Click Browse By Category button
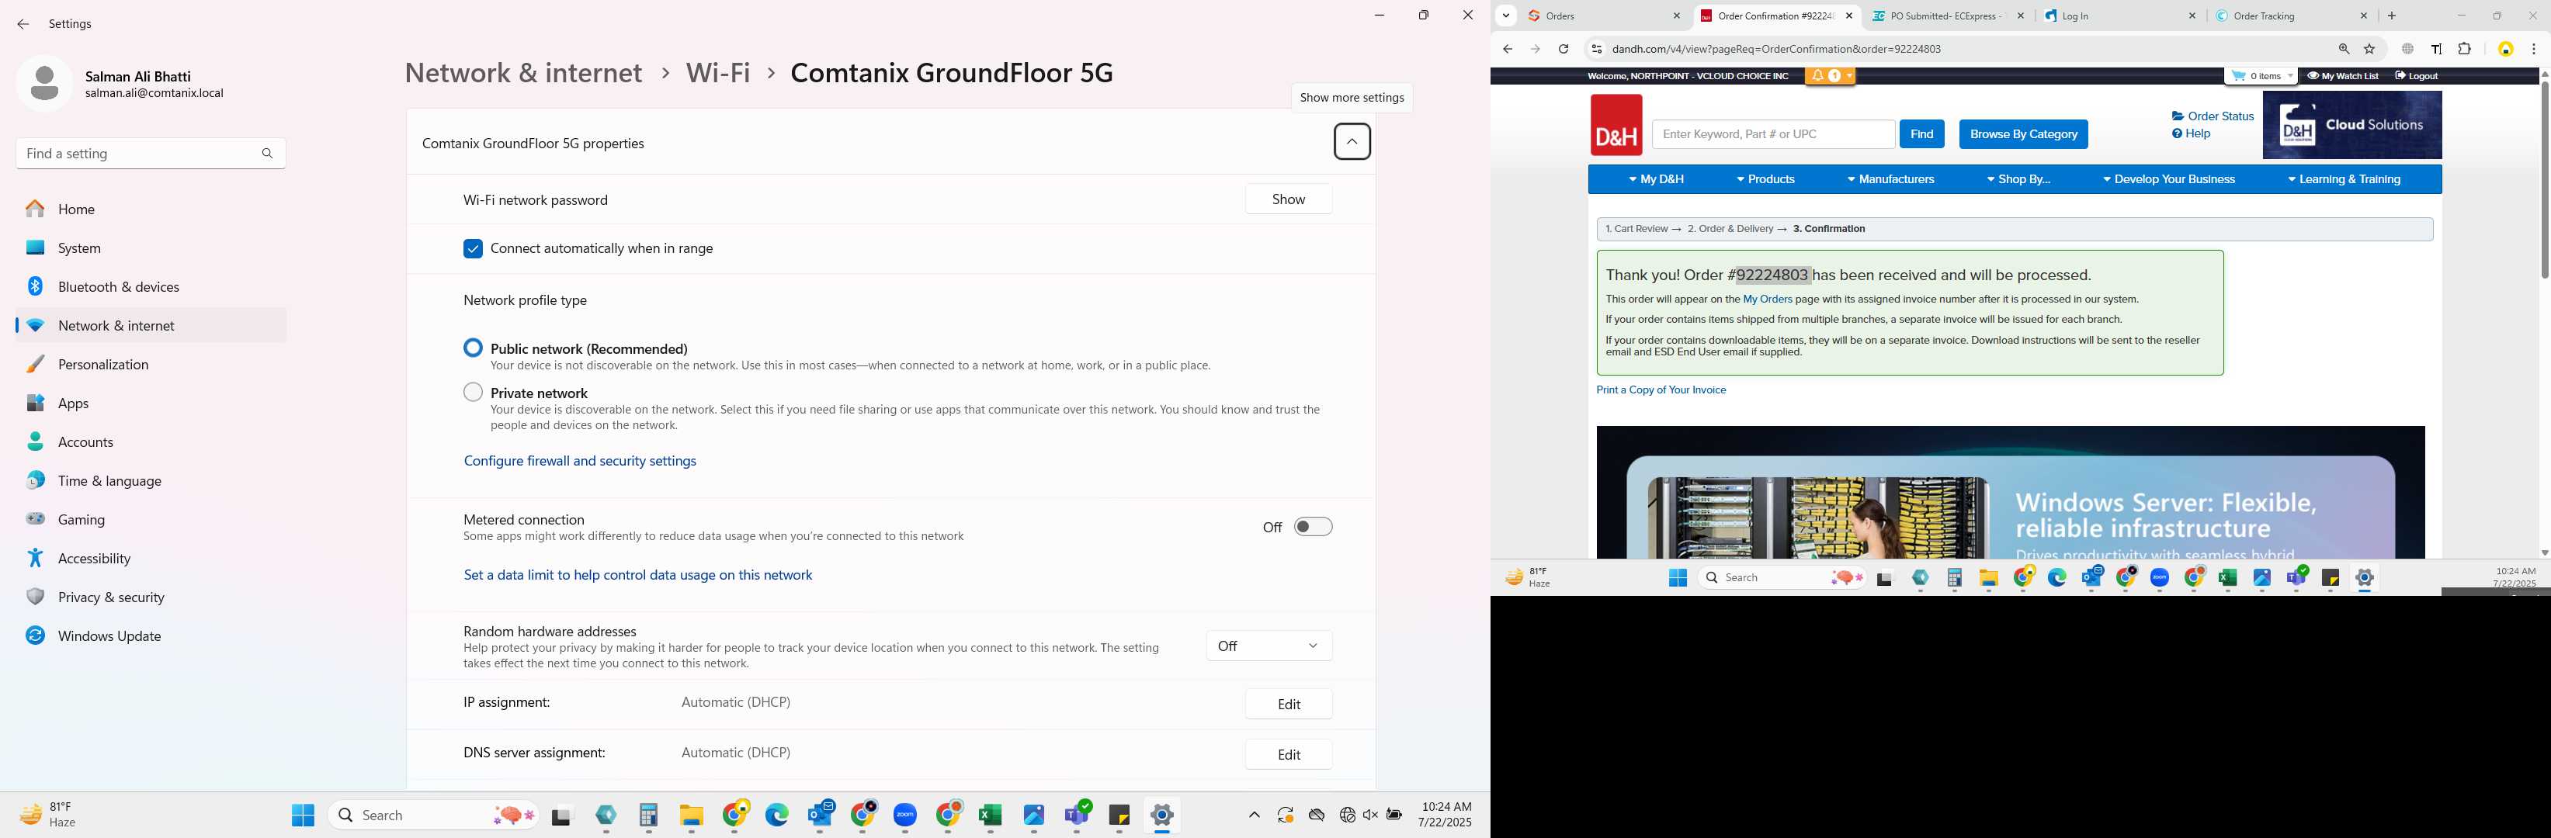Image resolution: width=2551 pixels, height=838 pixels. tap(2023, 133)
